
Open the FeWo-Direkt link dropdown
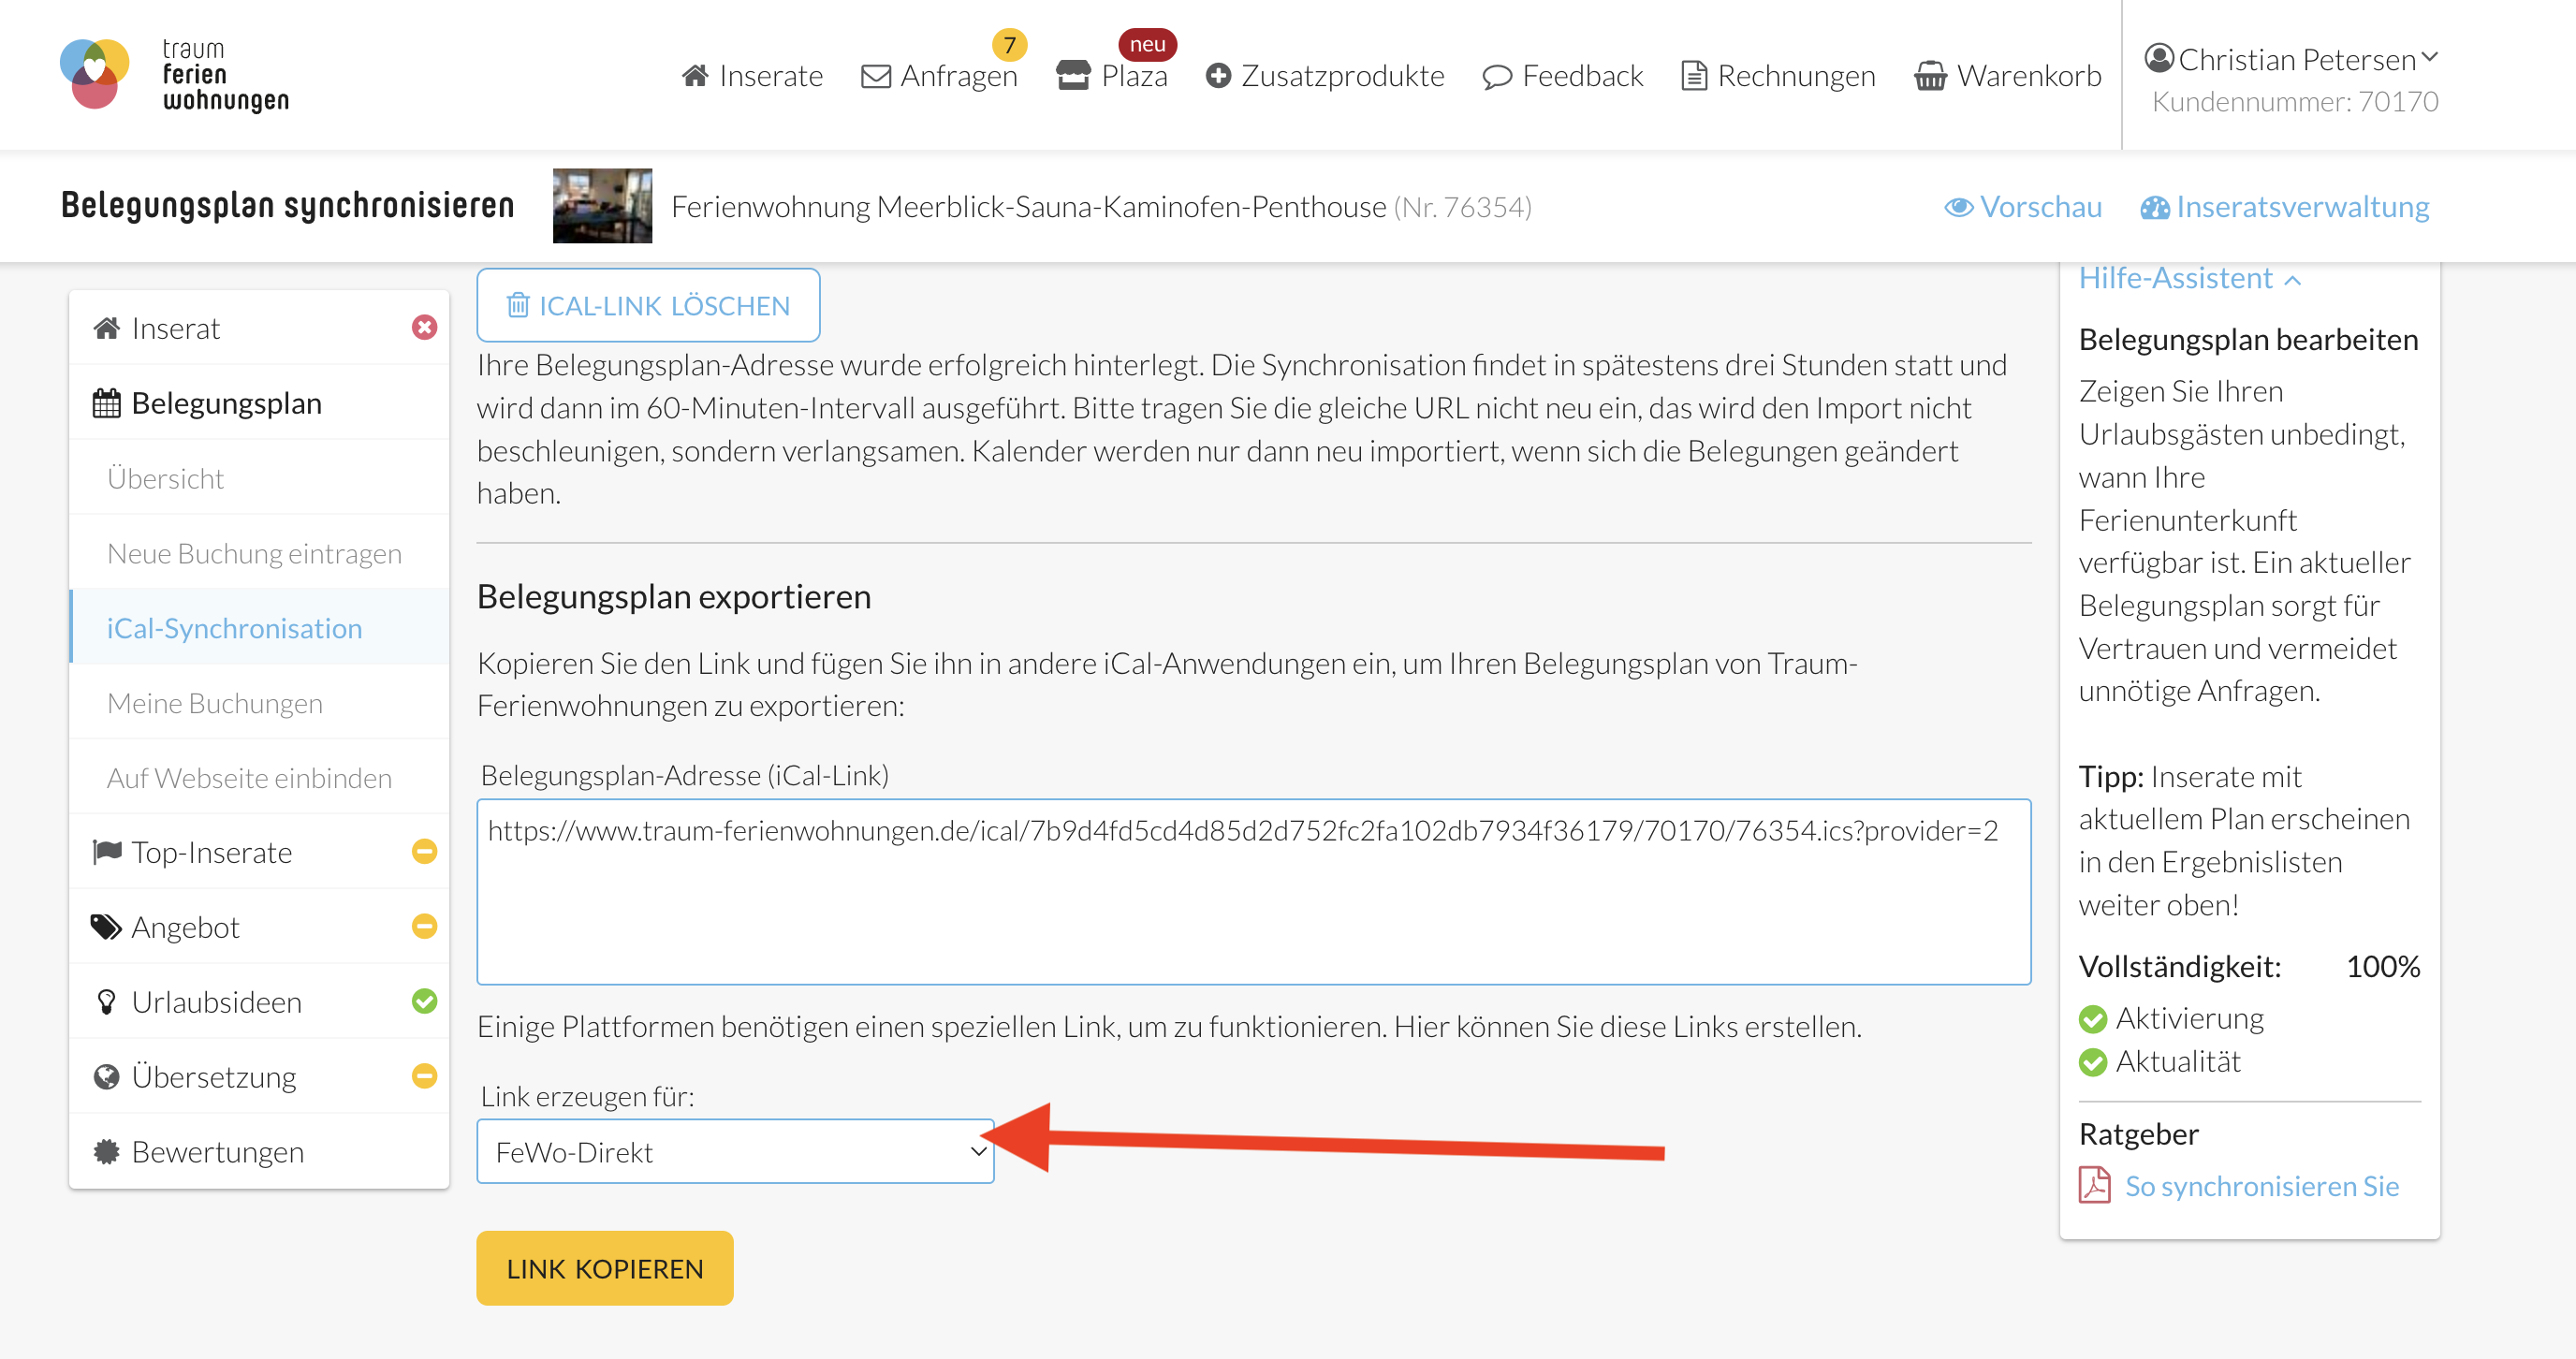tap(735, 1152)
